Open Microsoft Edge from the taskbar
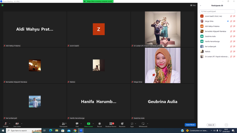 (51, 130)
